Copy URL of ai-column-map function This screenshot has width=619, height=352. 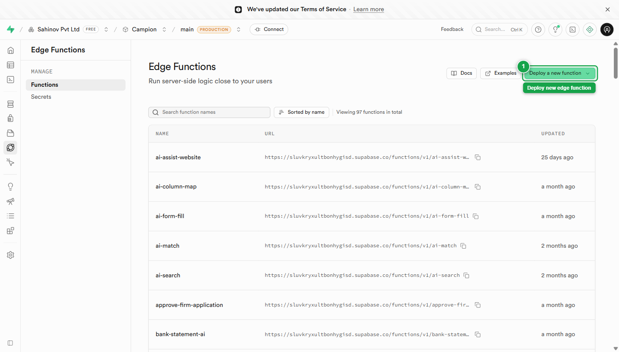point(478,187)
